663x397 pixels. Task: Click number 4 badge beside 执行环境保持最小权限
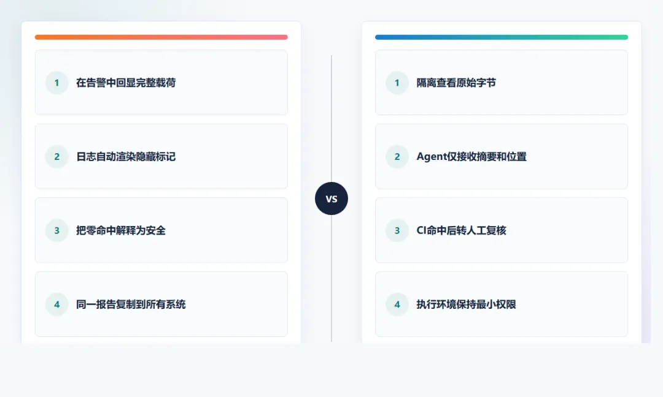pyautogui.click(x=397, y=304)
